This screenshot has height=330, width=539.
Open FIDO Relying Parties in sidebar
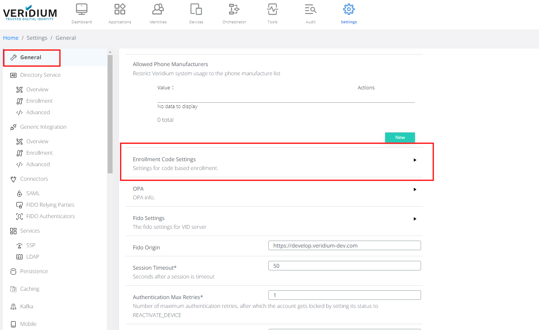(50, 205)
